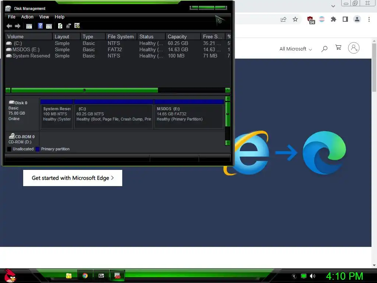Sort by the File System column header
The height and width of the screenshot is (283, 377).
pyautogui.click(x=121, y=36)
